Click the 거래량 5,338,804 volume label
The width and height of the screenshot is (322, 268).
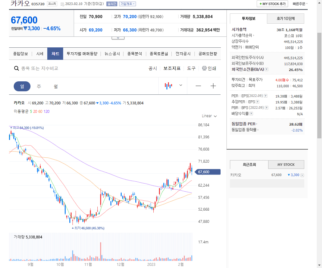tap(28, 237)
